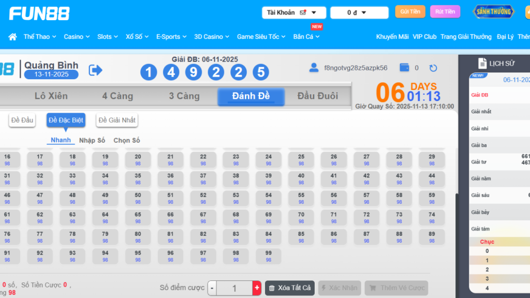The height and width of the screenshot is (298, 530).
Task: Open the Khuyến Mãi link
Action: [392, 37]
